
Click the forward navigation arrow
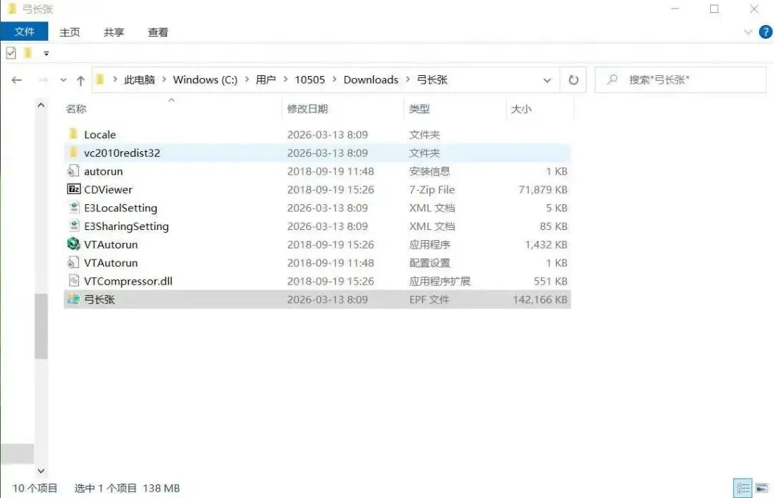click(44, 80)
